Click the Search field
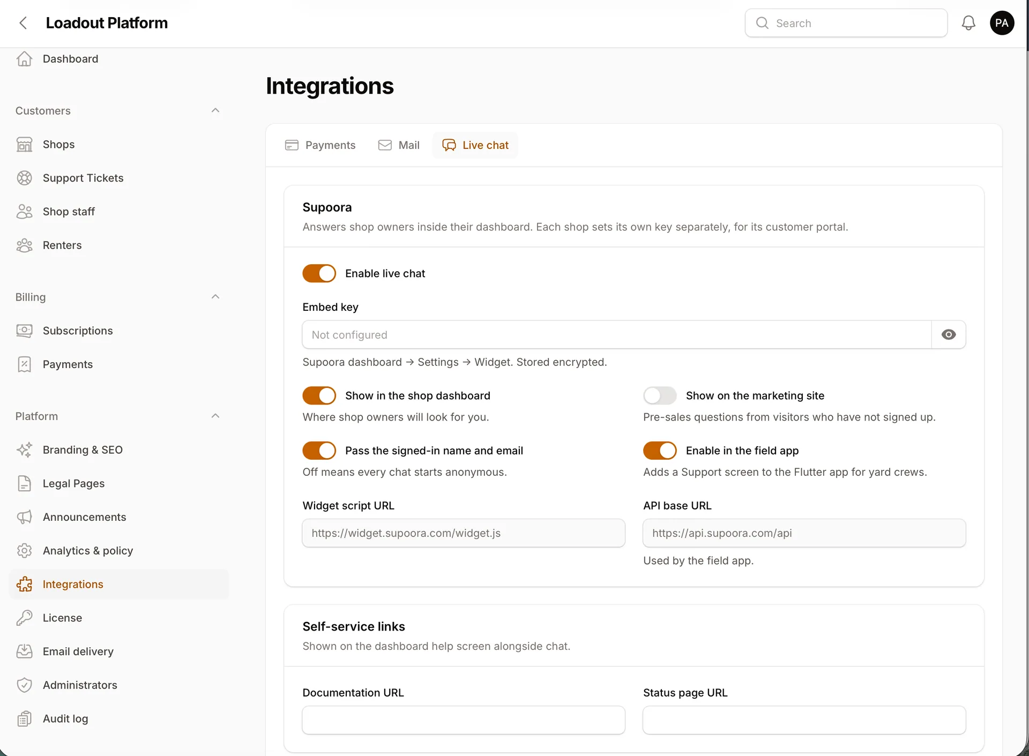 pos(846,23)
